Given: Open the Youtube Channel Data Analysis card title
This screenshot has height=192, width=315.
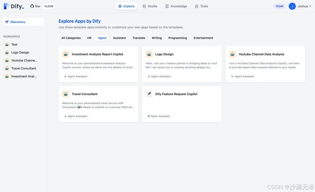Looking at the screenshot, I should pyautogui.click(x=261, y=54).
